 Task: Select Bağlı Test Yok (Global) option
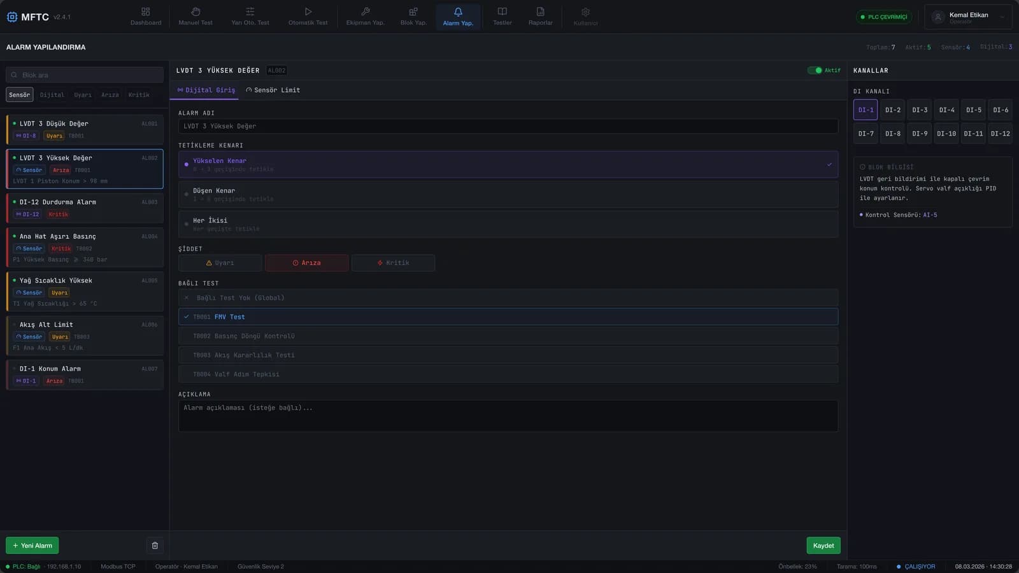coord(508,298)
